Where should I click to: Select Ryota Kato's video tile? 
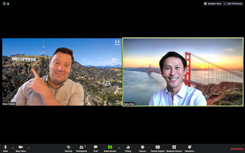pos(183,72)
